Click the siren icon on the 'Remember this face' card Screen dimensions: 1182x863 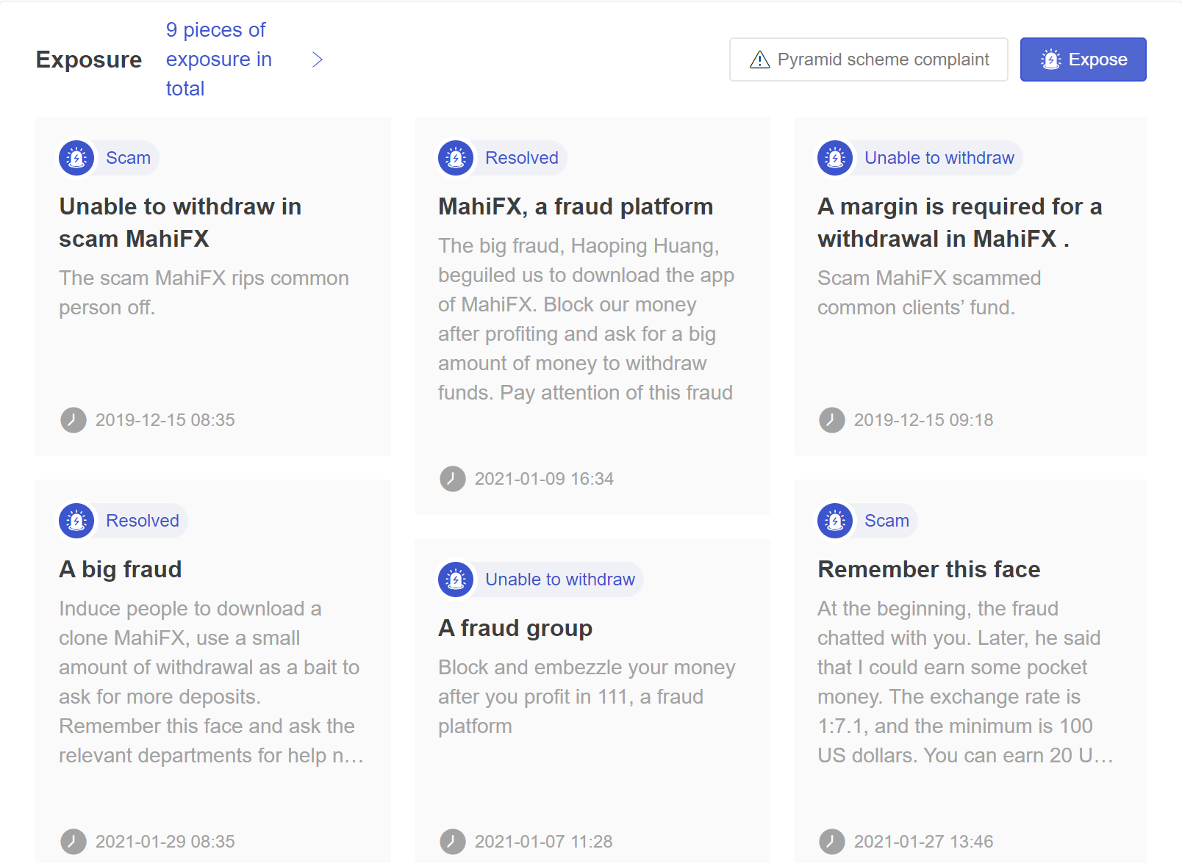(835, 521)
